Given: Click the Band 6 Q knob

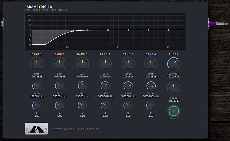Looking at the screenshot, I should click(151, 105).
